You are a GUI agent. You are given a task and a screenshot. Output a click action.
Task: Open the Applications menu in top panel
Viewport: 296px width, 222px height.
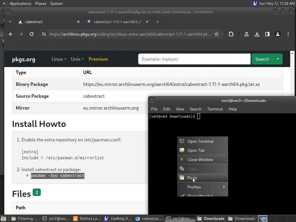pyautogui.click(x=21, y=3)
